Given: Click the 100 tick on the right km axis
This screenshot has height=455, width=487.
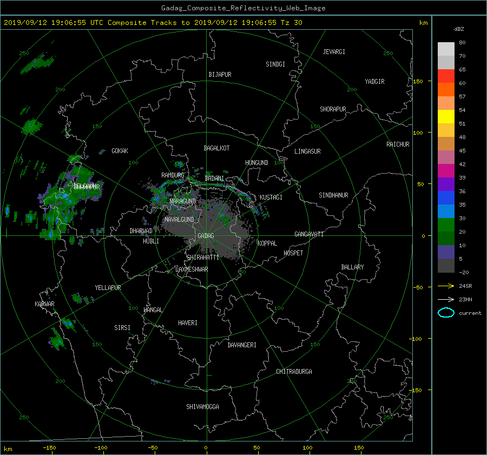Looking at the screenshot, I should click(x=418, y=133).
